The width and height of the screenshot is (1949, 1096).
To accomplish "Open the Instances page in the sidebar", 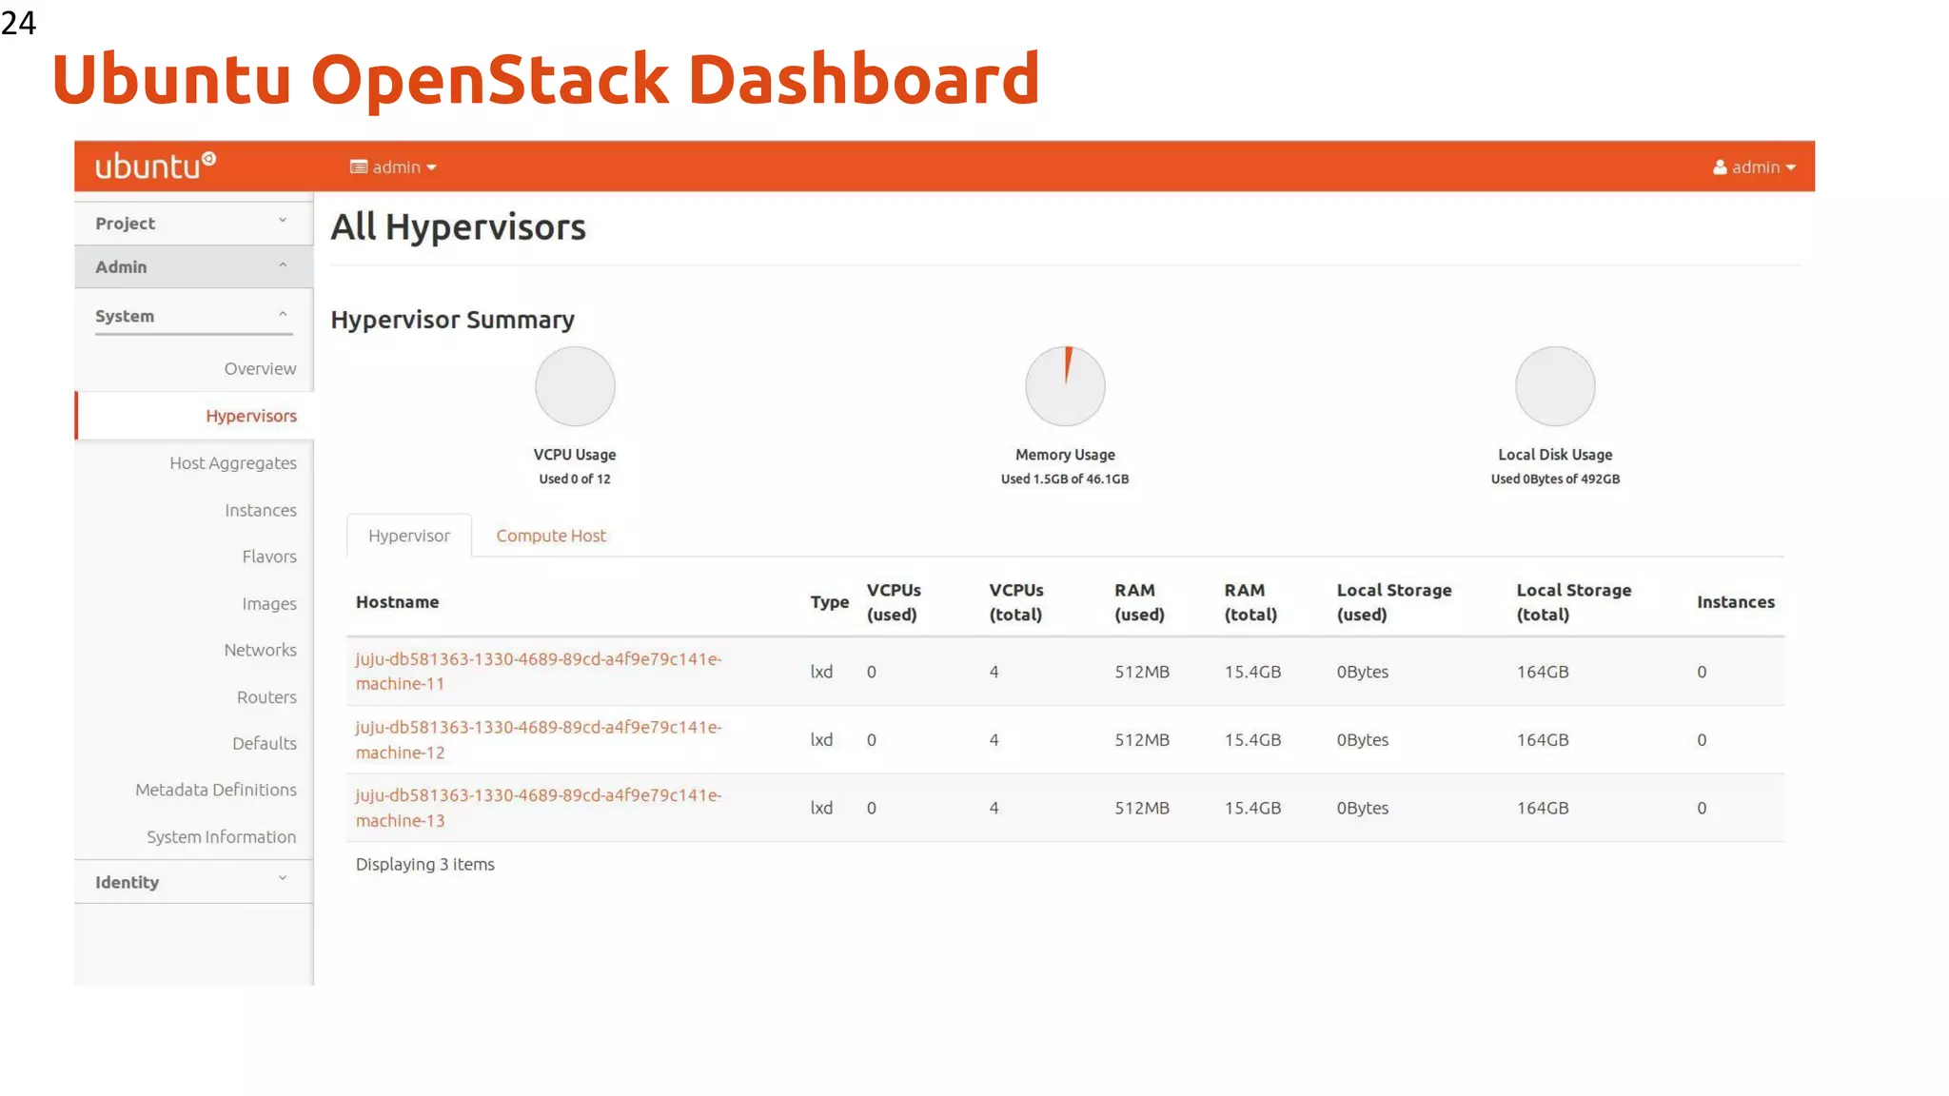I will 261,510.
